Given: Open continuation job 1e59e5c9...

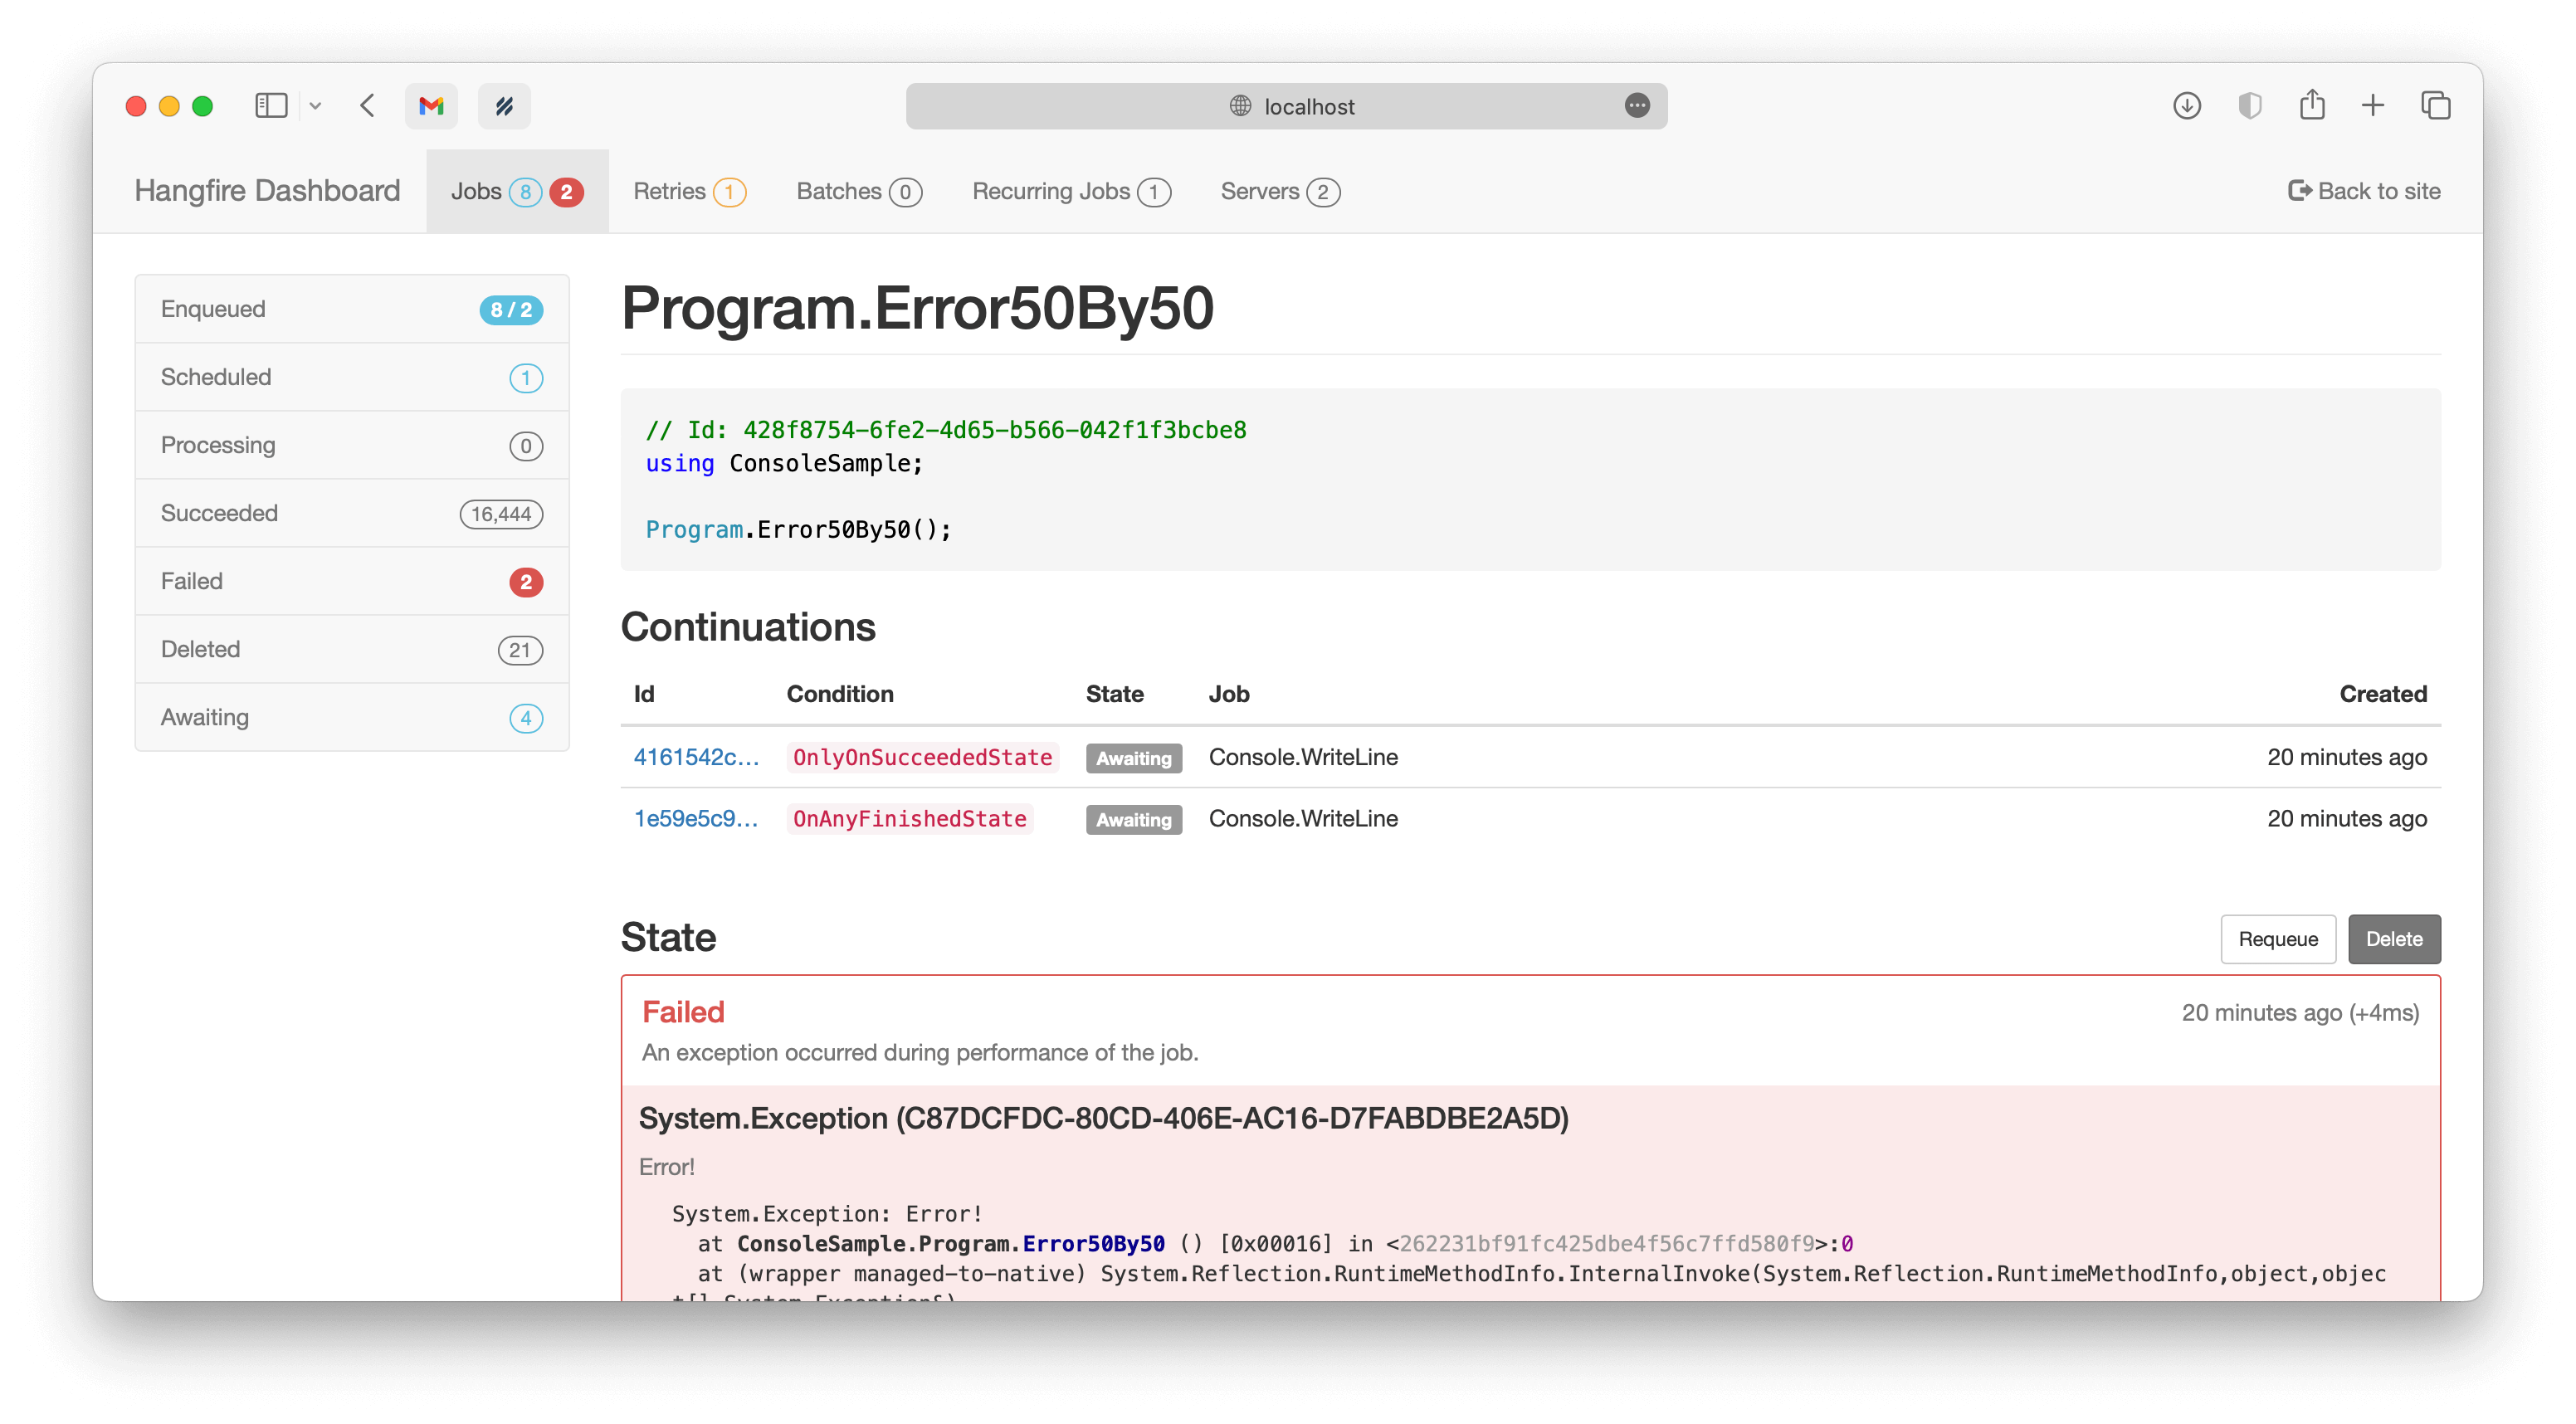Looking at the screenshot, I should pos(696,818).
